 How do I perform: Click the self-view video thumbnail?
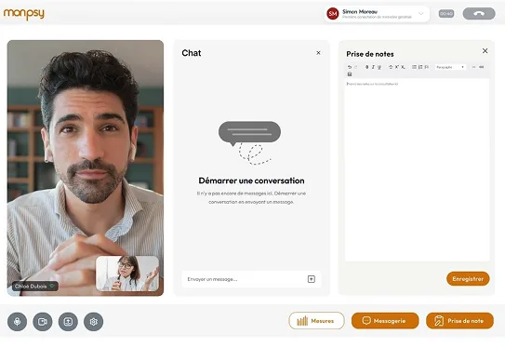pyautogui.click(x=127, y=274)
